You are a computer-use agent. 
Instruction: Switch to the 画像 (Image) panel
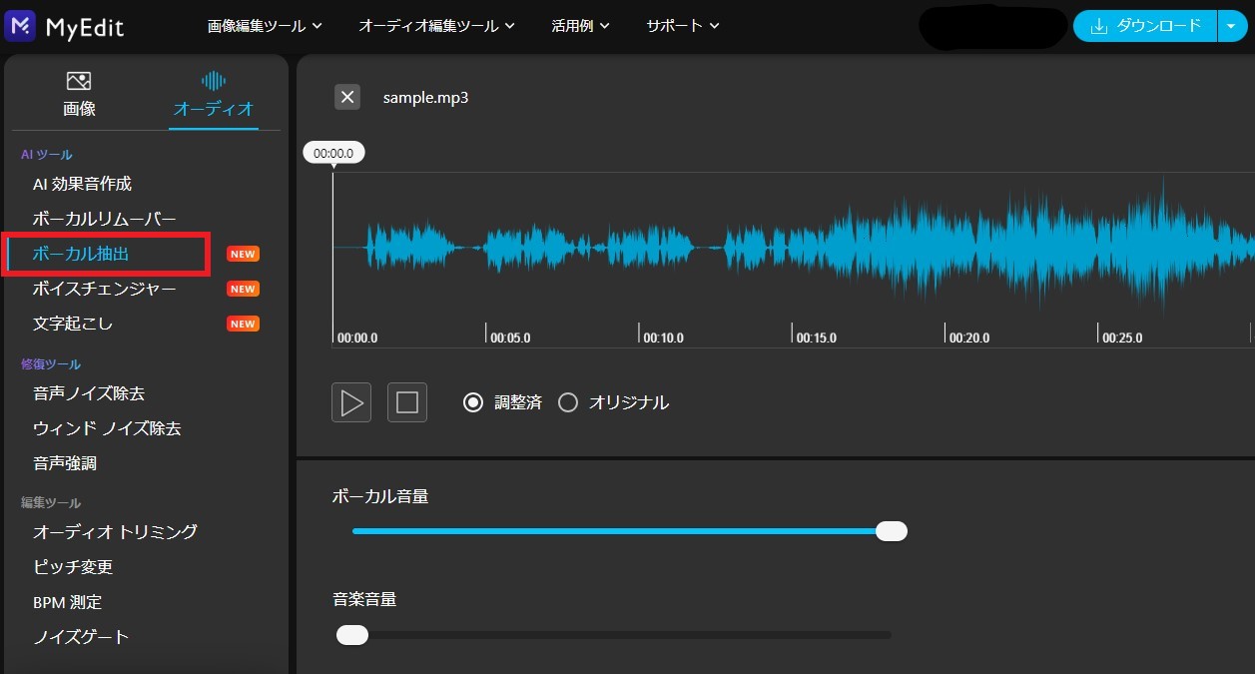[x=78, y=93]
